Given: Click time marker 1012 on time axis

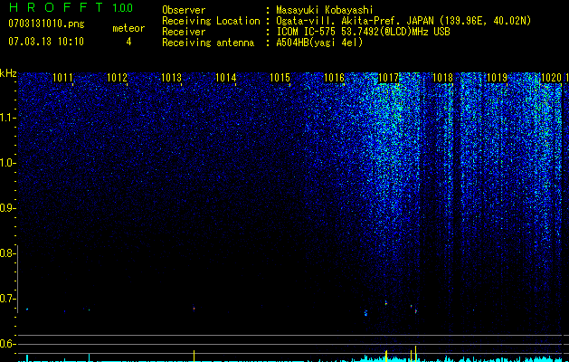Looking at the screenshot, I should [x=118, y=78].
